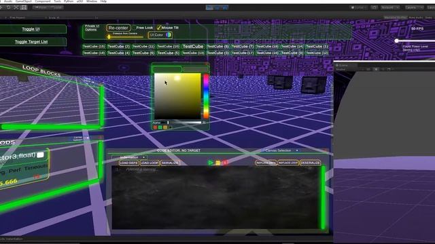Image resolution: width=435 pixels, height=244 pixels.
Task: Open the Indentation dropdown in code editor
Action: (130, 157)
